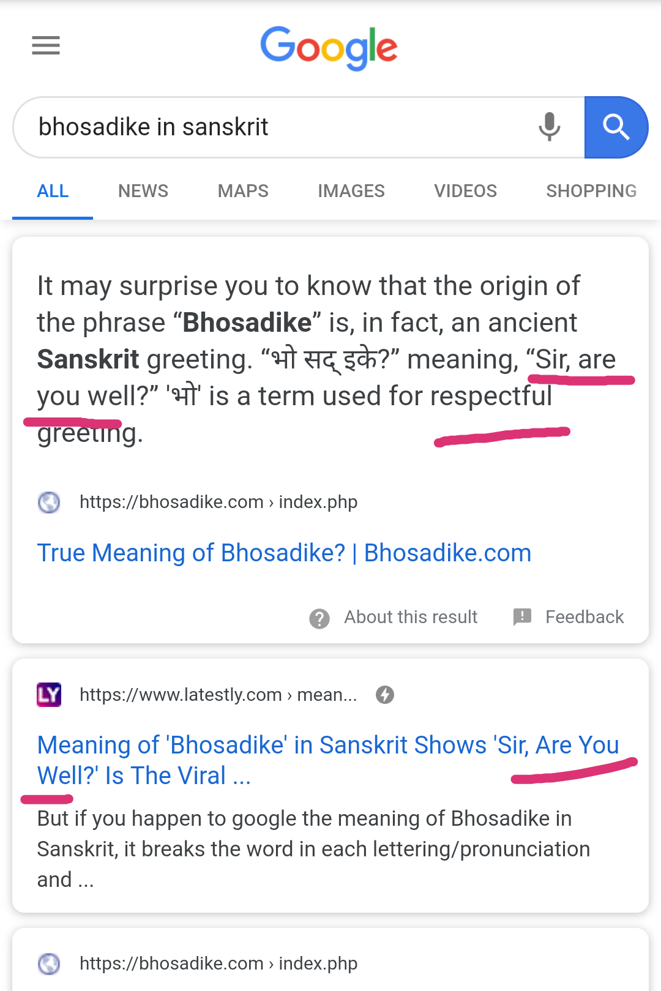Open the SHOPPING tab
661x991 pixels.
[591, 191]
